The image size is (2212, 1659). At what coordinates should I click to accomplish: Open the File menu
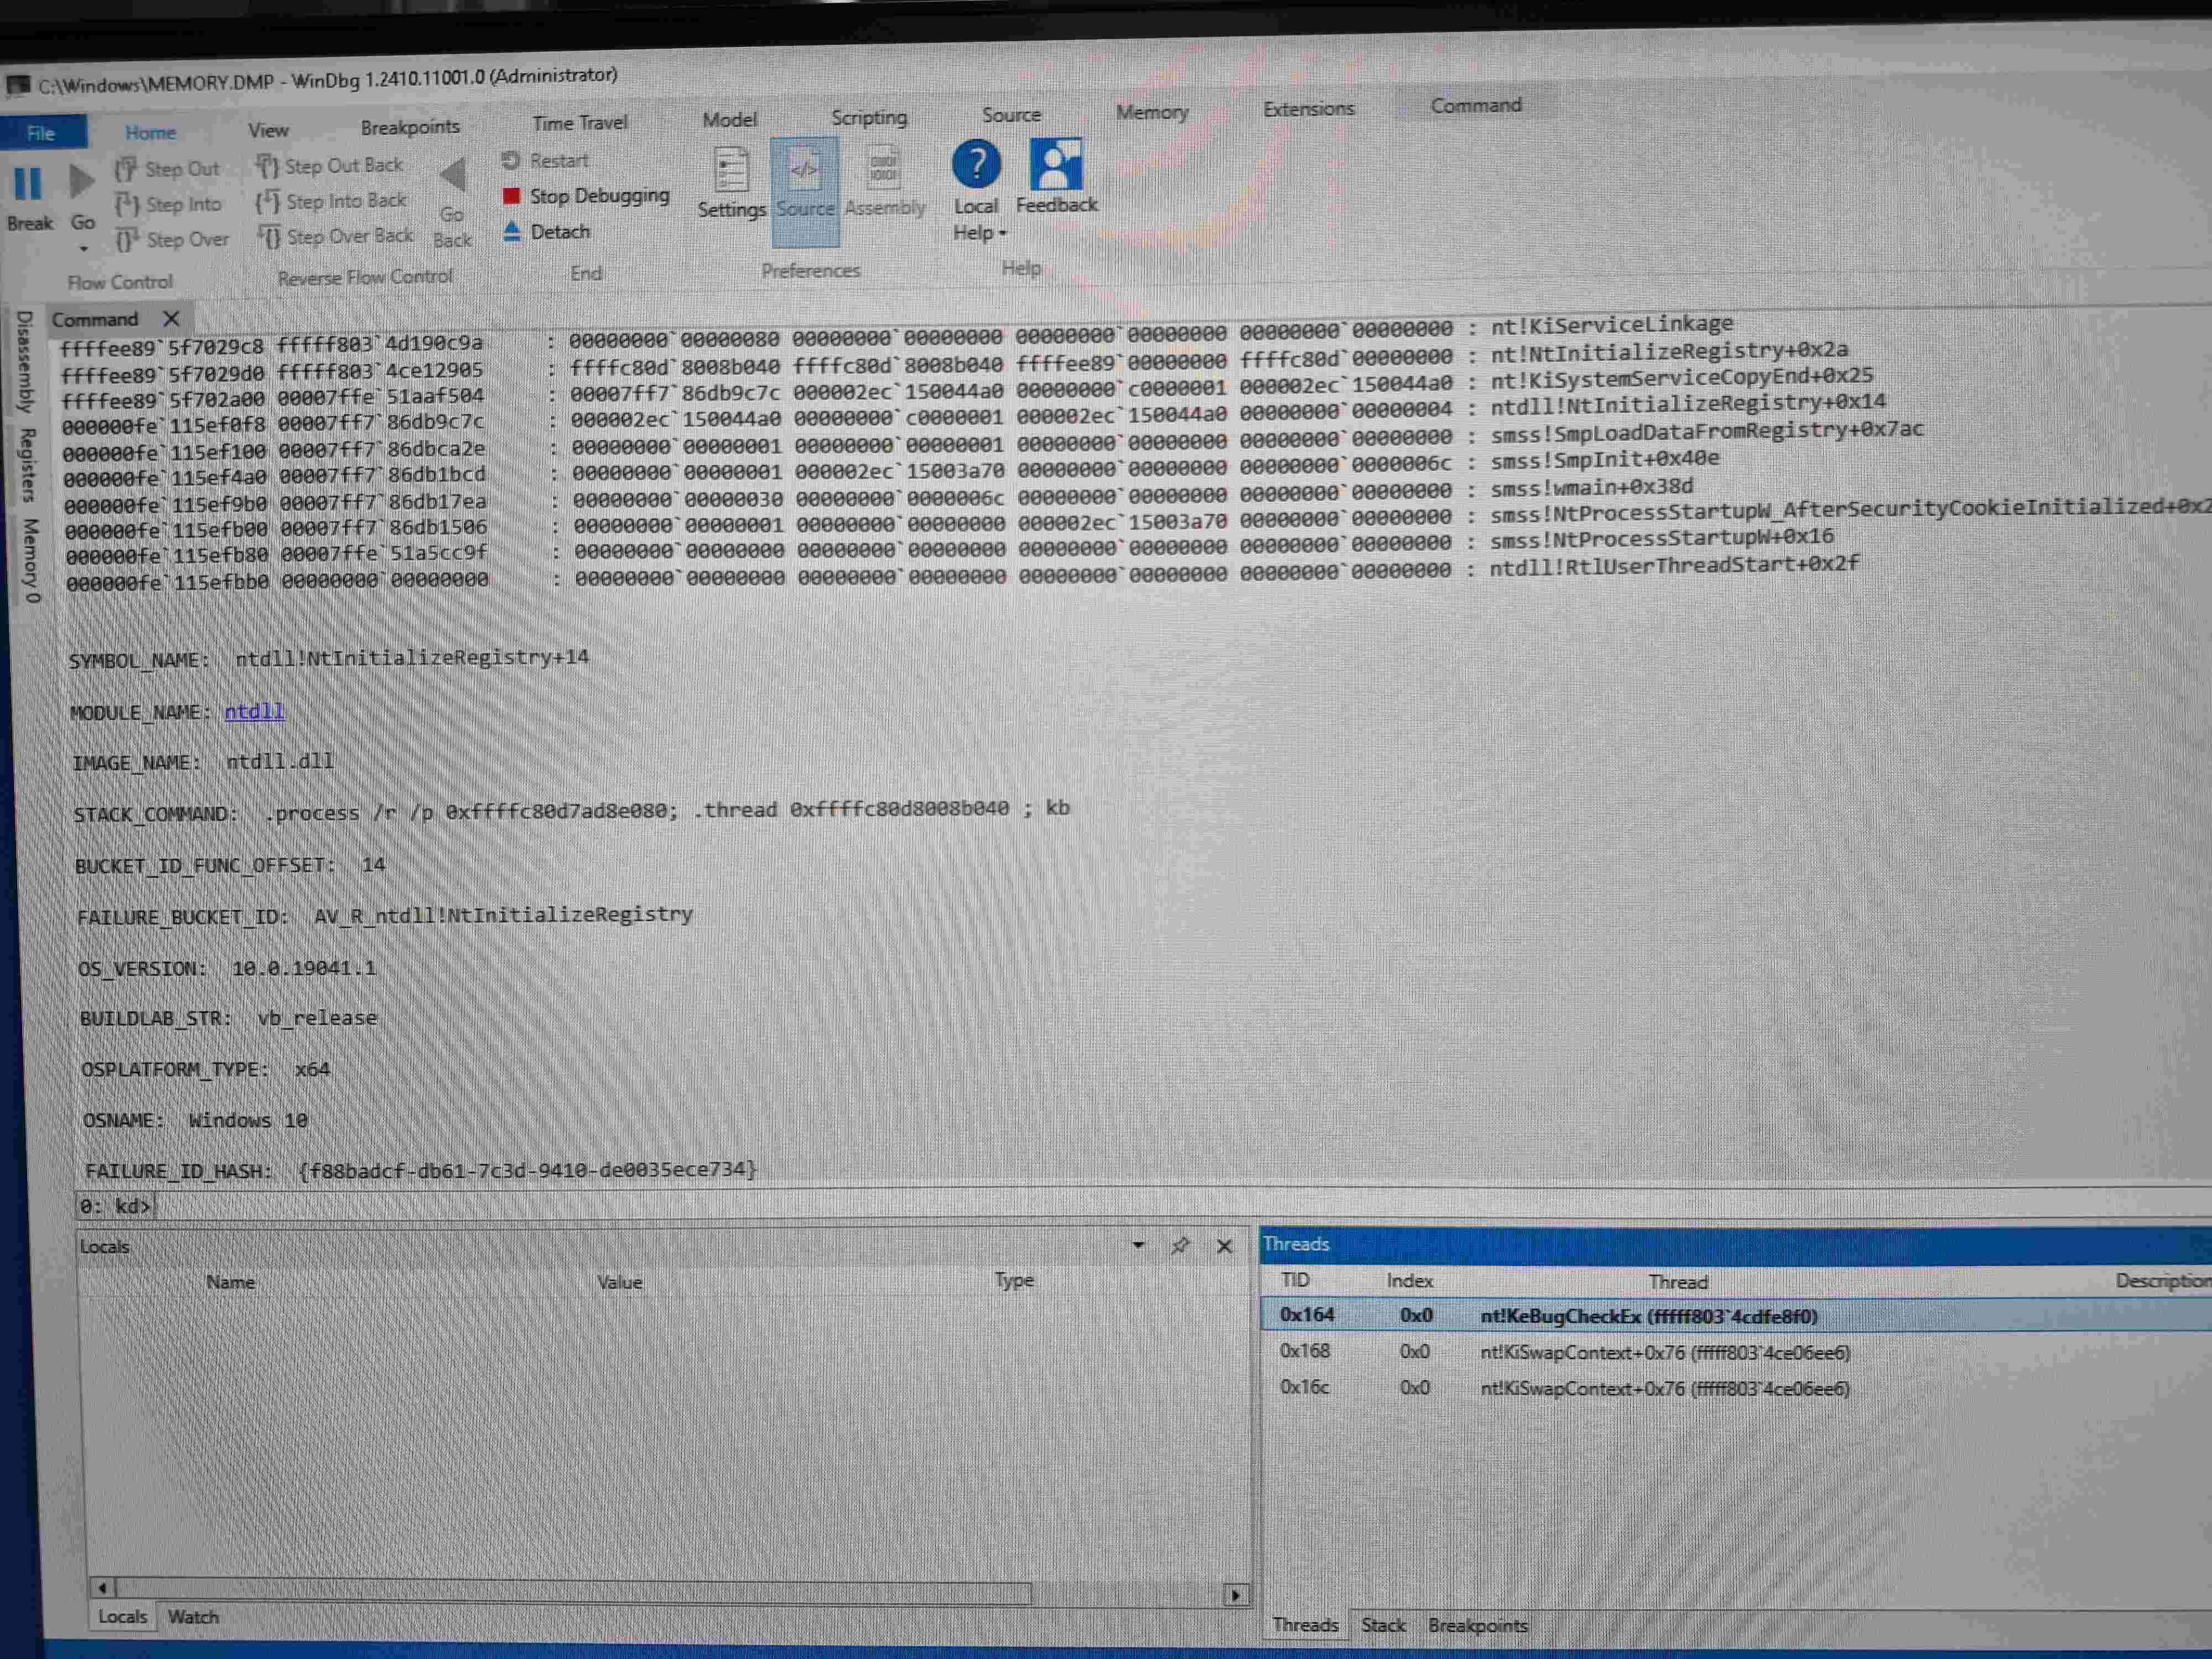[42, 133]
